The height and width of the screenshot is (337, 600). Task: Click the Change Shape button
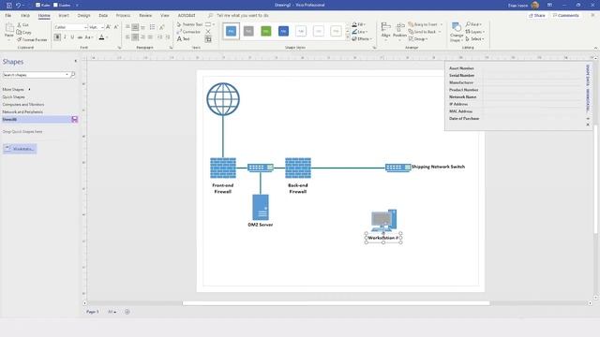(457, 32)
